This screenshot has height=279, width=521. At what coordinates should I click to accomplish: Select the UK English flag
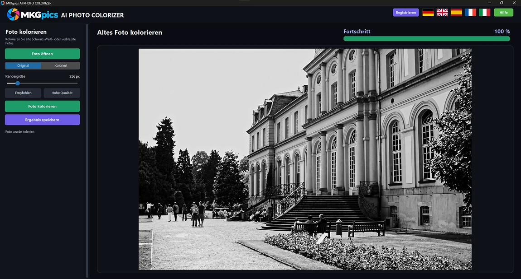(x=442, y=13)
